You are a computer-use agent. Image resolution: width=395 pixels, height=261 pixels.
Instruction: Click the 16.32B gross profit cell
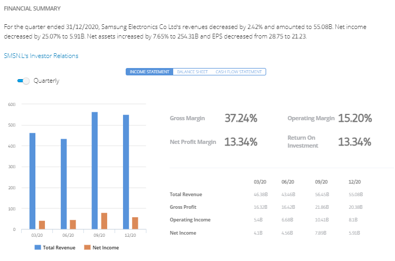click(260, 207)
